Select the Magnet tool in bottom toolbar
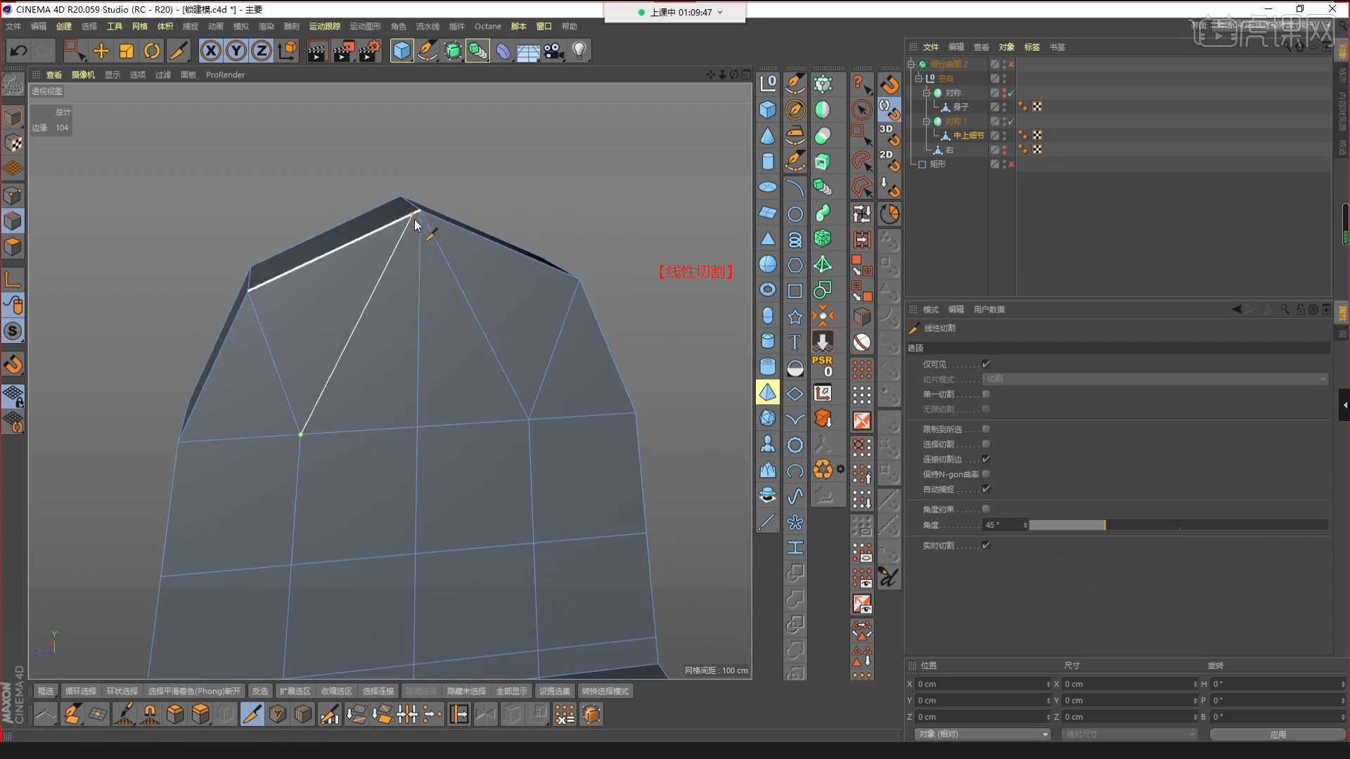 point(150,715)
